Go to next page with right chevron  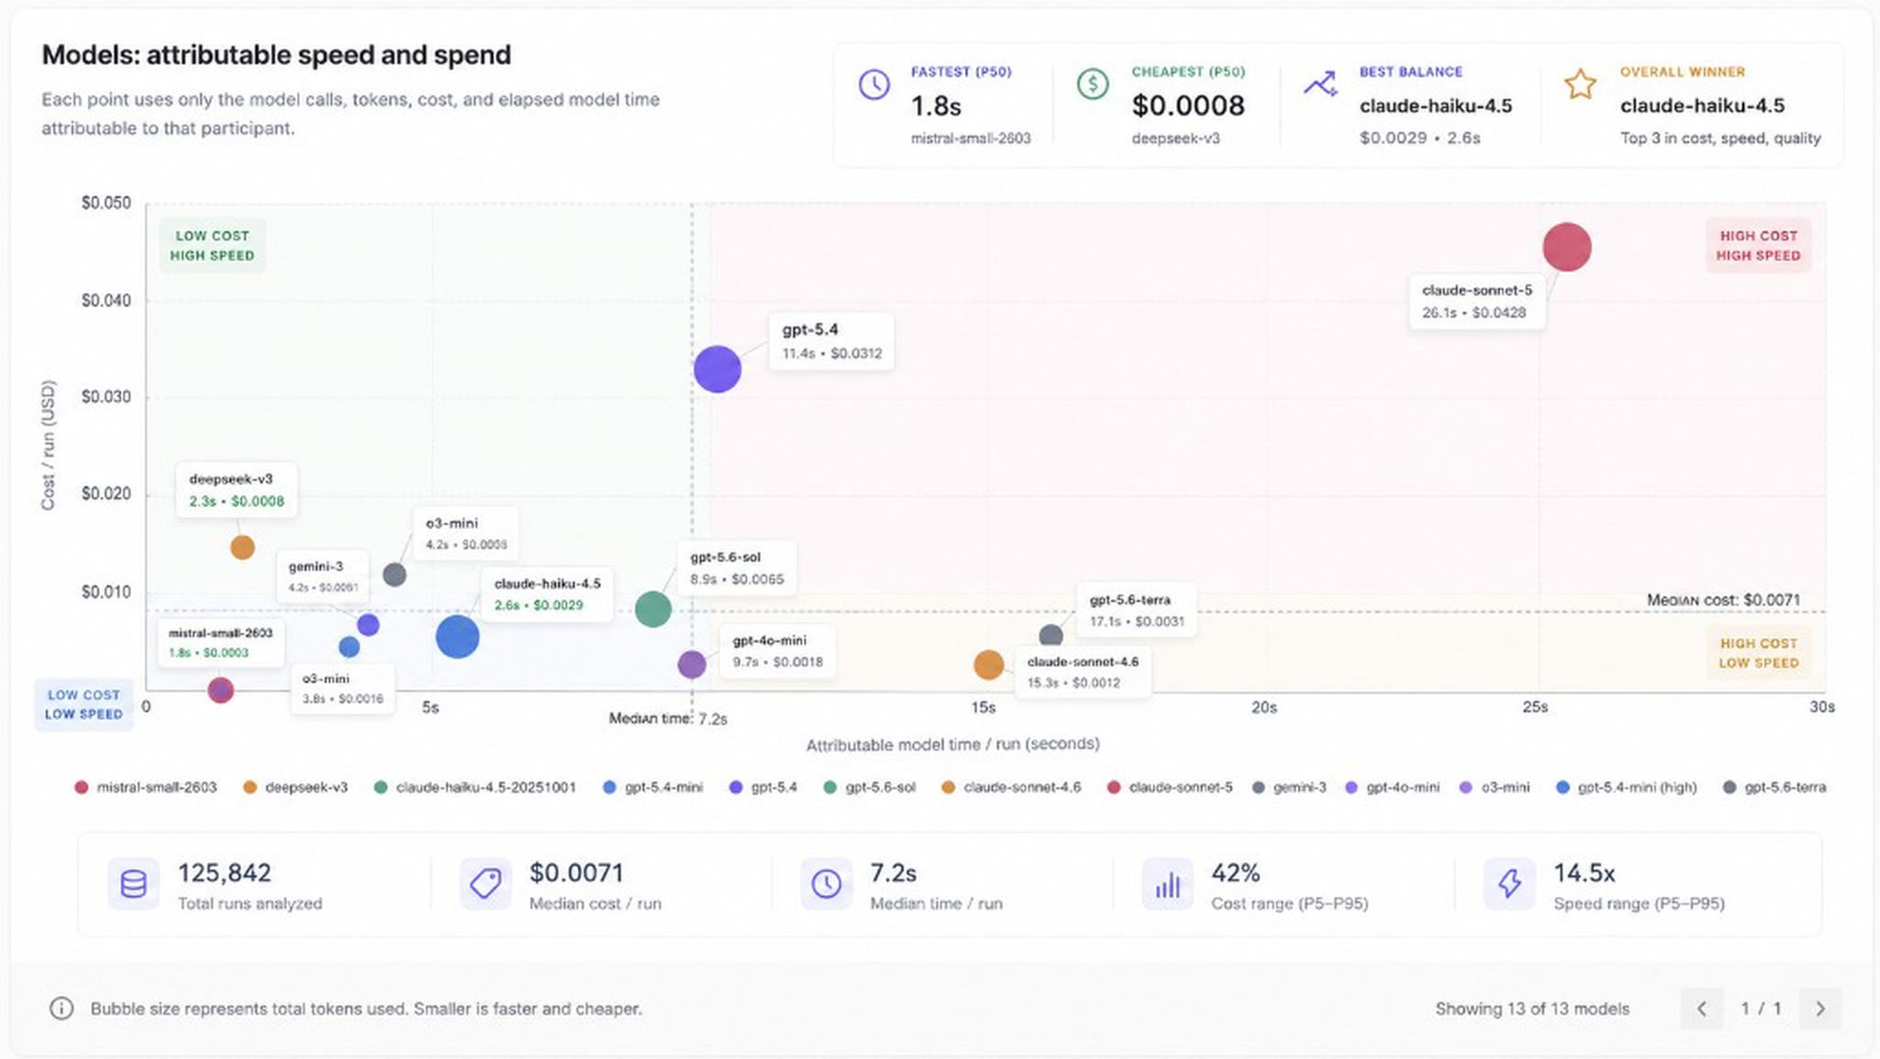pyautogui.click(x=1820, y=1009)
